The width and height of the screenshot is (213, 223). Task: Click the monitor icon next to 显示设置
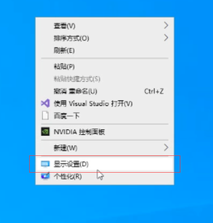pyautogui.click(x=45, y=164)
